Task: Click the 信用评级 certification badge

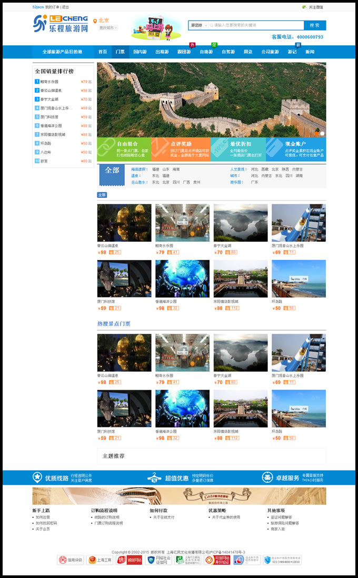Action: pos(71,560)
